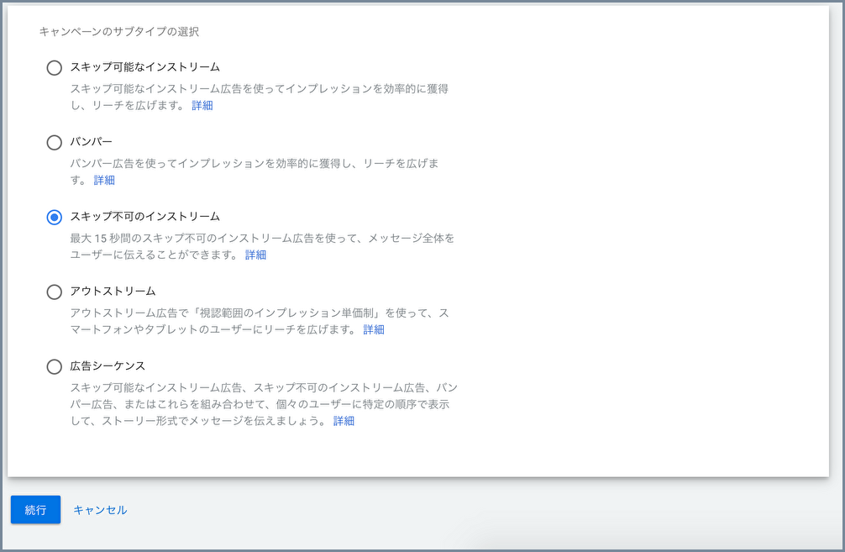Select the スキップ可能なインストリーム radio button
This screenshot has height=552, width=845.
pos(55,67)
